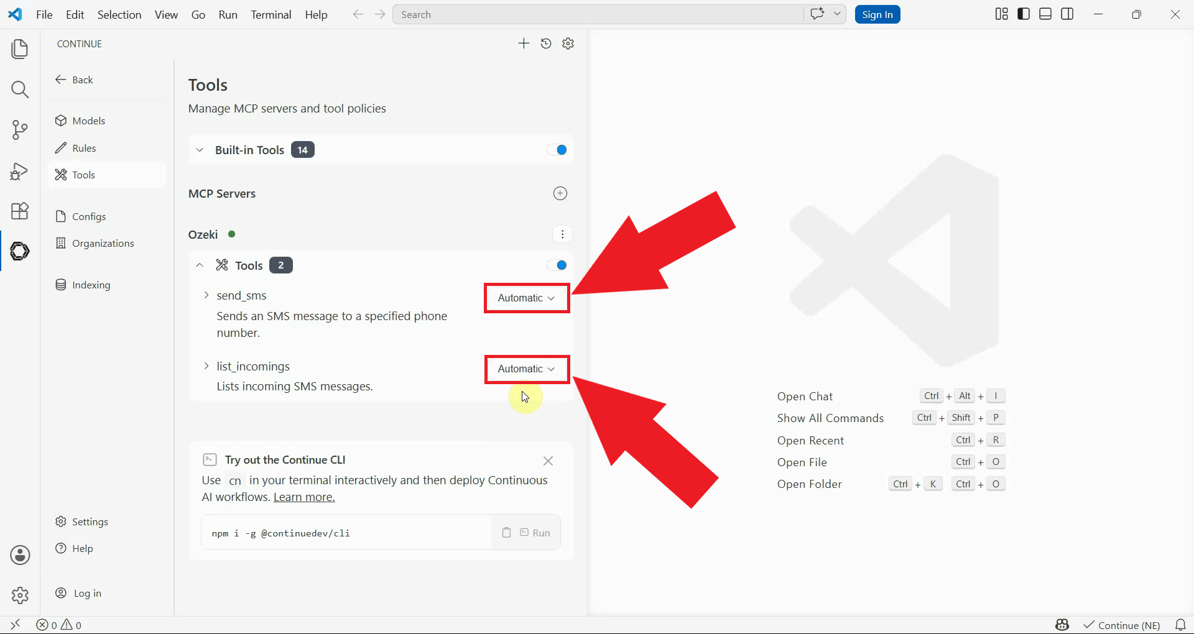Go forward with title bar arrow
Screen dimensions: 1194x634
(380, 14)
